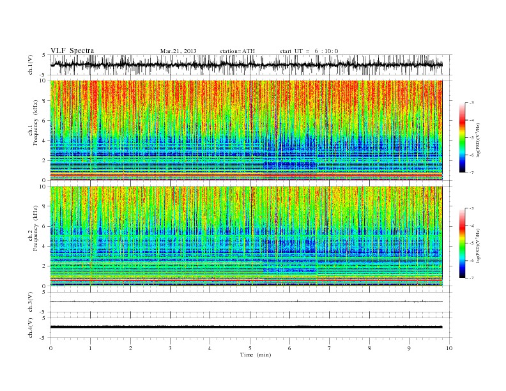Click the "ch.4(V)" axis label
The height and width of the screenshot is (391, 506).
click(x=30, y=328)
